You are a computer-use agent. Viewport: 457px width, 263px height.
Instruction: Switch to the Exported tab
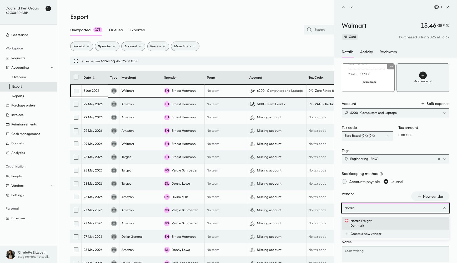tap(137, 30)
